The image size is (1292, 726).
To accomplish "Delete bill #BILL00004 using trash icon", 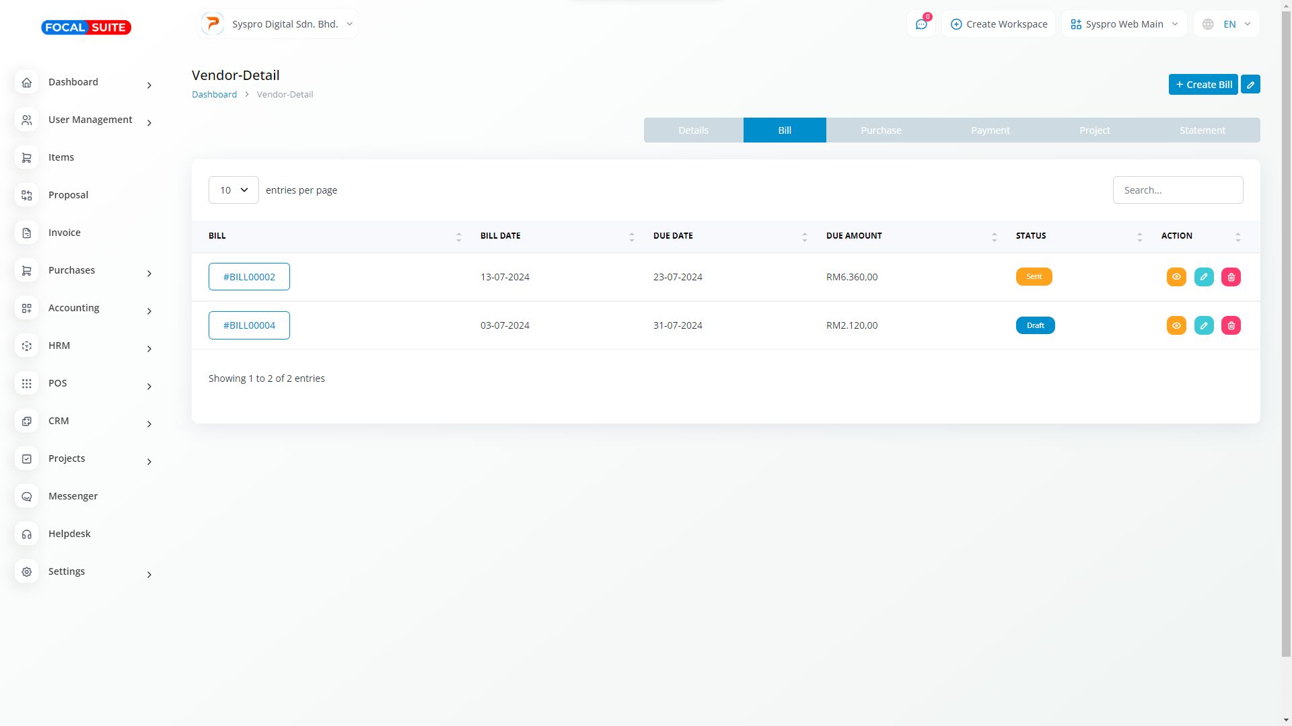I will [x=1231, y=325].
